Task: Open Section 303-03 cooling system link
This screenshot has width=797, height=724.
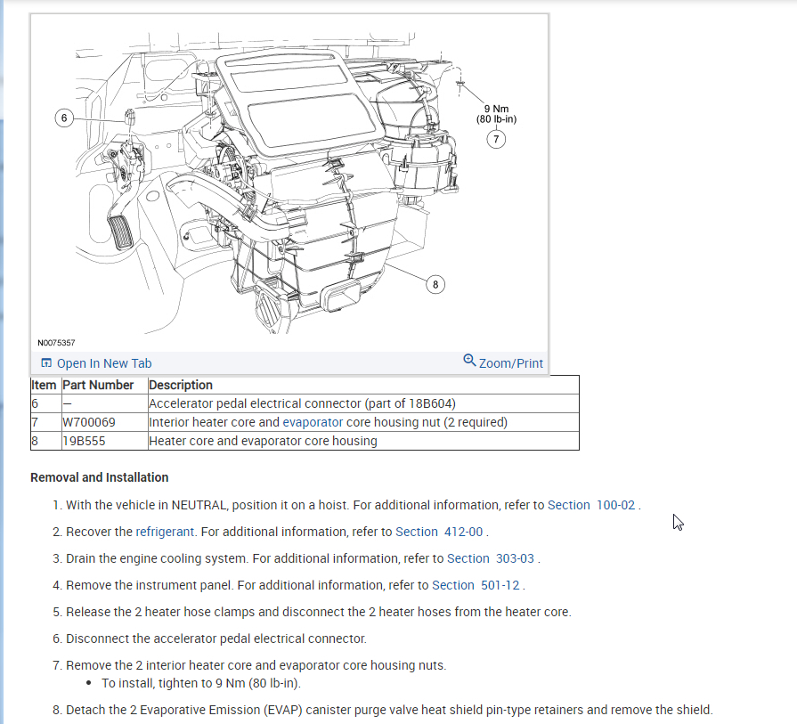Action: click(491, 558)
